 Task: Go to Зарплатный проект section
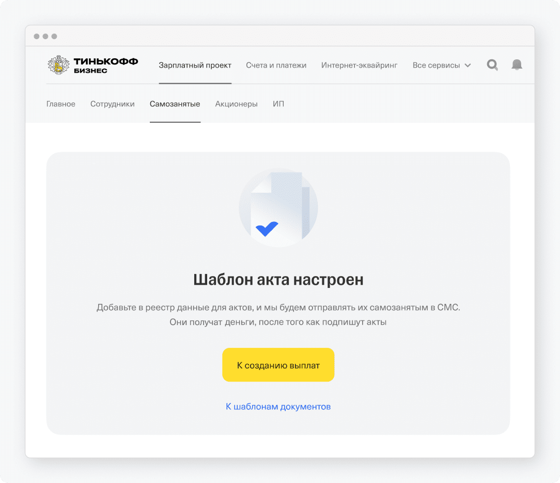pos(195,66)
